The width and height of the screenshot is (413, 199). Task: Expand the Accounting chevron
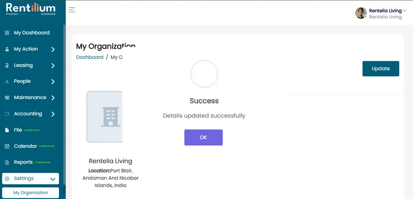(x=53, y=114)
